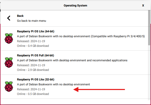The height and width of the screenshot is (105, 151).
Task: Click release date of the Full 64-bit entry
Action: coord(31,65)
